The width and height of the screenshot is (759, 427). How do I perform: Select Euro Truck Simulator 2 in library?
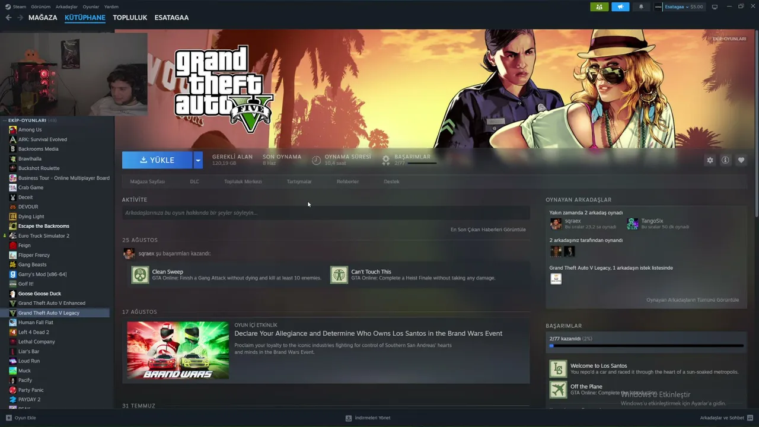[43, 236]
